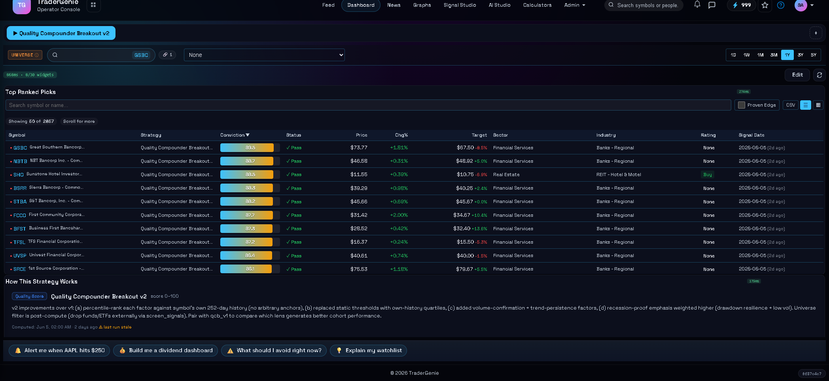The width and height of the screenshot is (829, 381).
Task: Open Signal Studio
Action: point(460,5)
